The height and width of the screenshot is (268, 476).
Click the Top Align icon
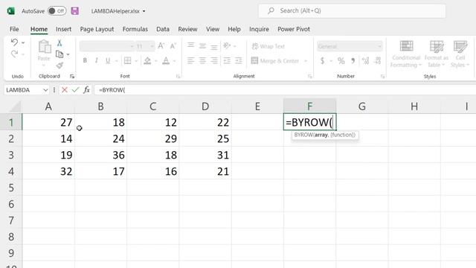190,45
